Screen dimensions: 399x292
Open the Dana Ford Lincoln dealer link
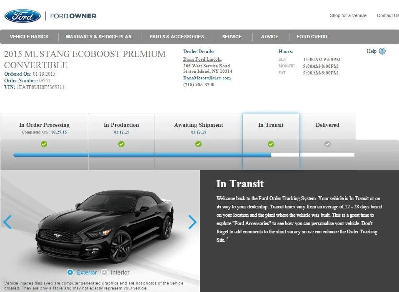[x=202, y=59]
